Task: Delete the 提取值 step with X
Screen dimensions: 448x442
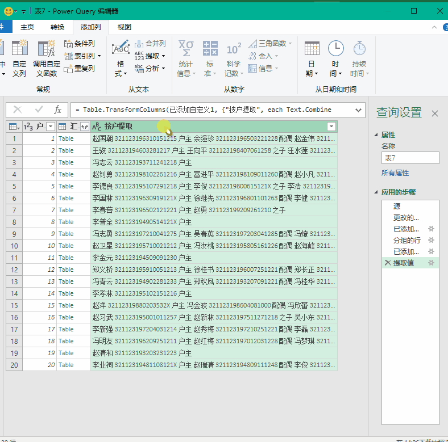Action: (x=388, y=263)
